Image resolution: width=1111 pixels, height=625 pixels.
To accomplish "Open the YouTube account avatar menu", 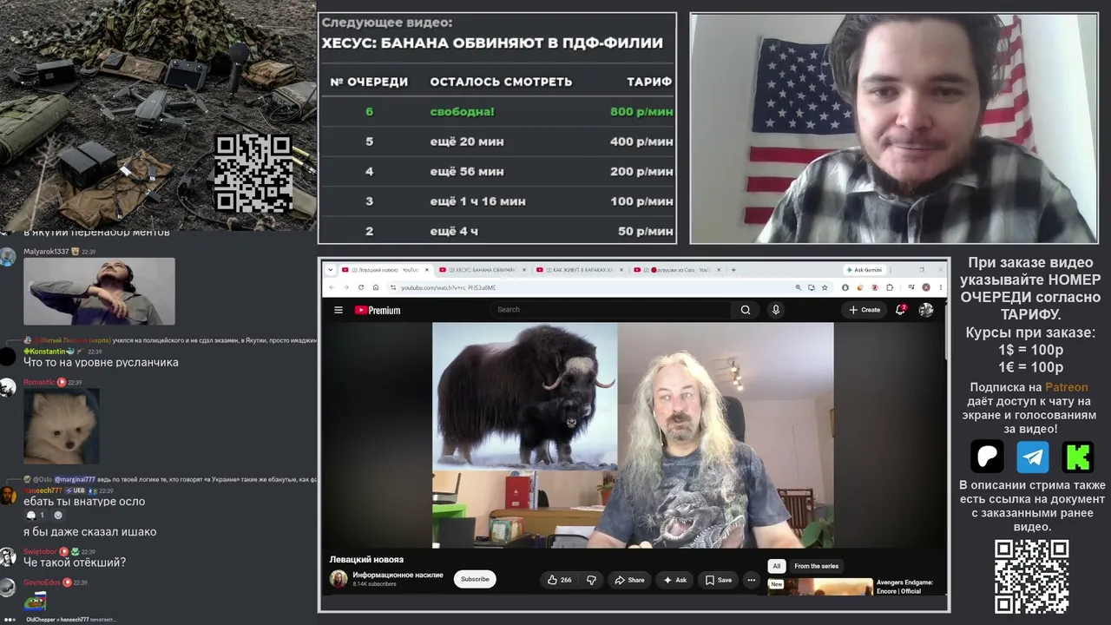I will pos(926,310).
